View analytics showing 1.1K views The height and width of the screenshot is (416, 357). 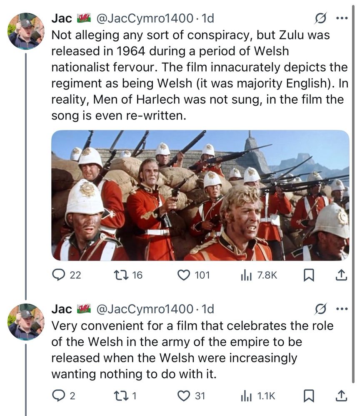coord(258,396)
